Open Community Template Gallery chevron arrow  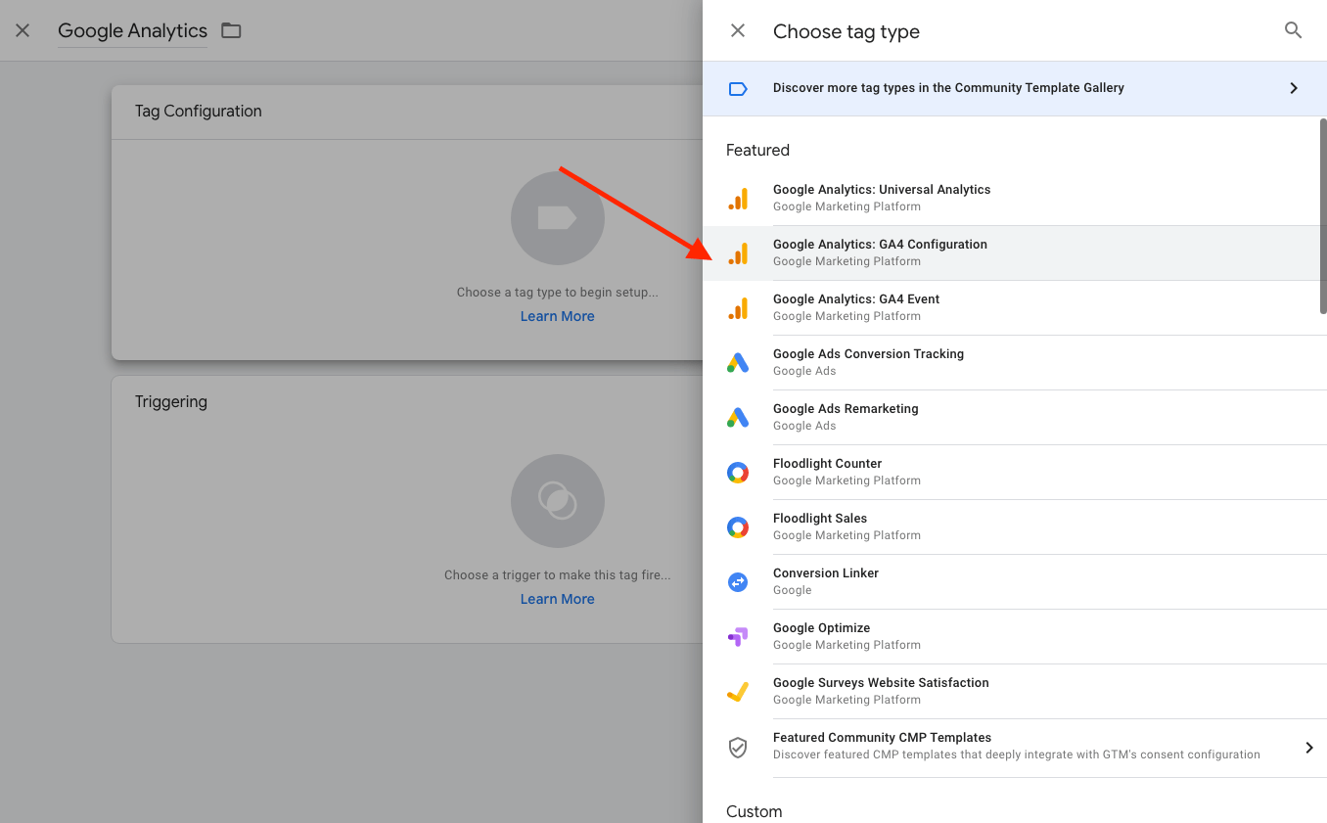[x=1294, y=88]
